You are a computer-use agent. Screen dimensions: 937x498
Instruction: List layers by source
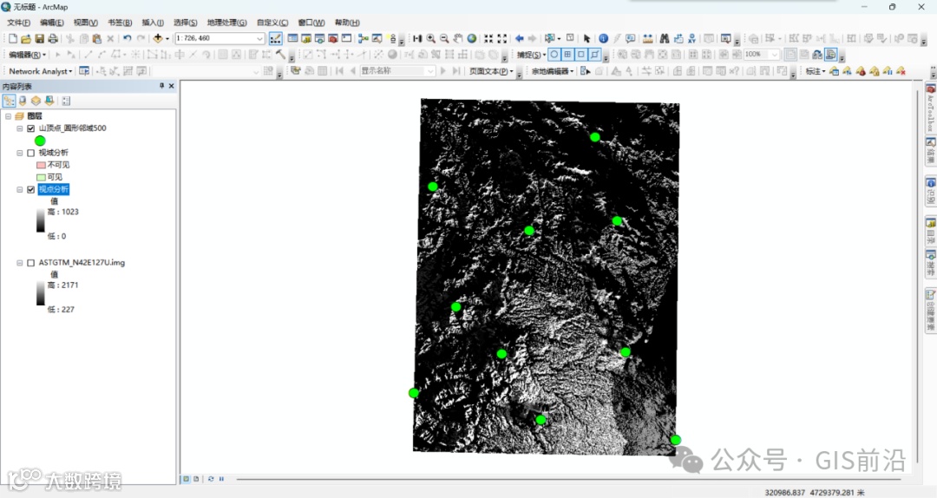(x=23, y=101)
